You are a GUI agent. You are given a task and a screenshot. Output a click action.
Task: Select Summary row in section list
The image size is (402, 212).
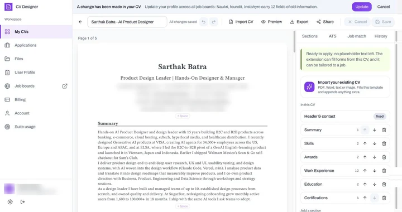pyautogui.click(x=346, y=130)
